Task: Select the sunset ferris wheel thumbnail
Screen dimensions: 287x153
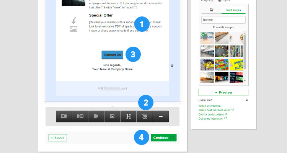Action: pos(207,77)
